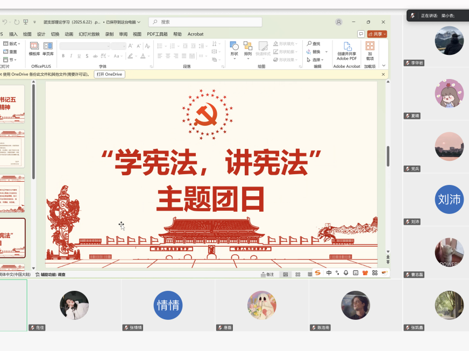Toggle the 备注 (Notes) pane
This screenshot has width=469, height=351.
pyautogui.click(x=267, y=274)
